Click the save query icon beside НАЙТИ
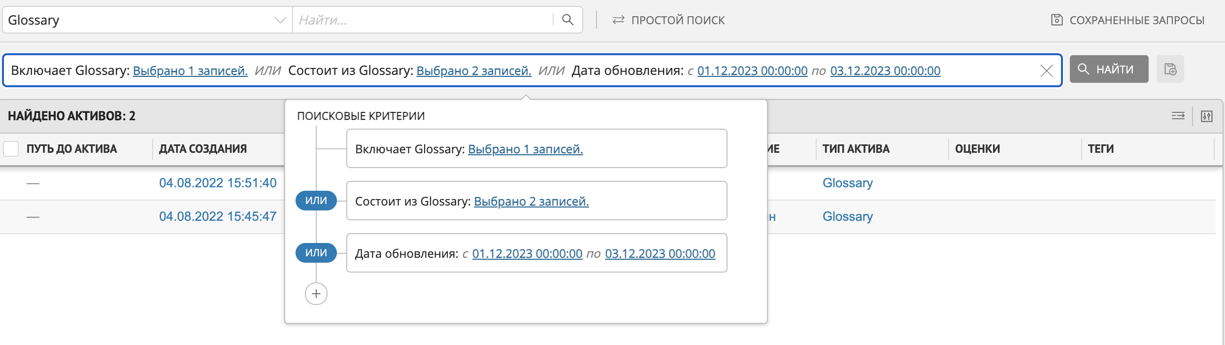The height and width of the screenshot is (345, 1225). [1170, 69]
